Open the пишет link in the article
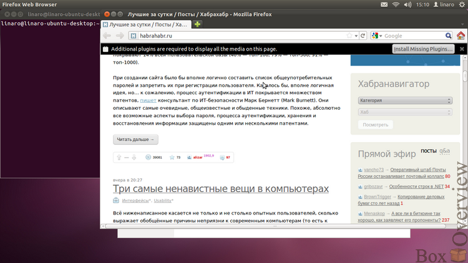This screenshot has height=263, width=468. [148, 100]
